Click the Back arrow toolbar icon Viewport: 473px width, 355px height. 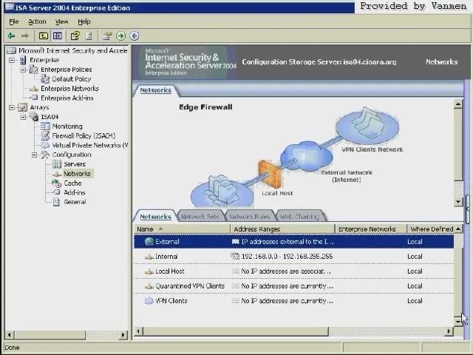click(12, 36)
